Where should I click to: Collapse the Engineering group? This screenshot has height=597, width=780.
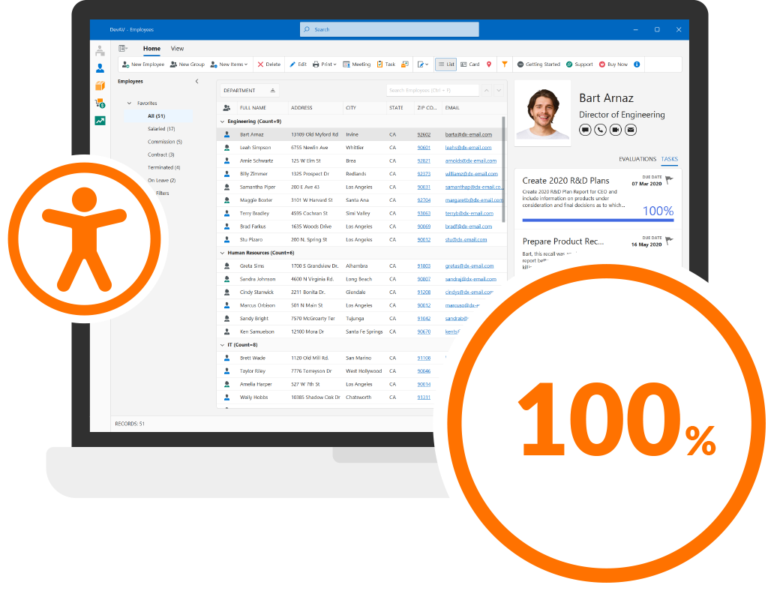(222, 121)
